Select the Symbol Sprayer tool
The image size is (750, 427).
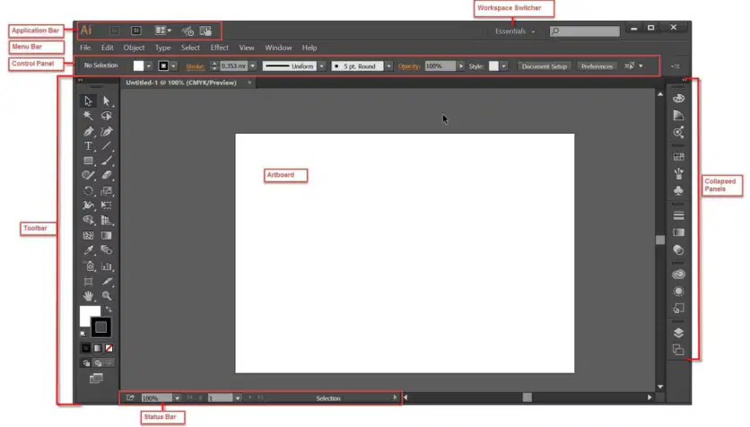89,266
